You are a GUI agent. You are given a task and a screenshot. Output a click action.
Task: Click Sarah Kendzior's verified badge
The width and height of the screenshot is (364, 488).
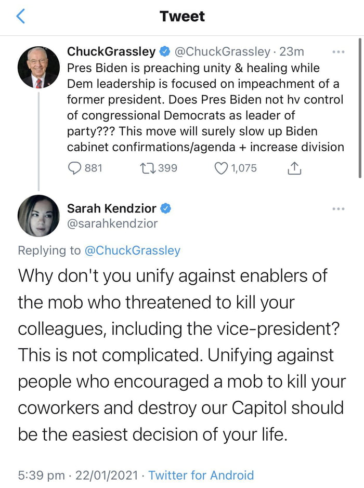tap(166, 208)
